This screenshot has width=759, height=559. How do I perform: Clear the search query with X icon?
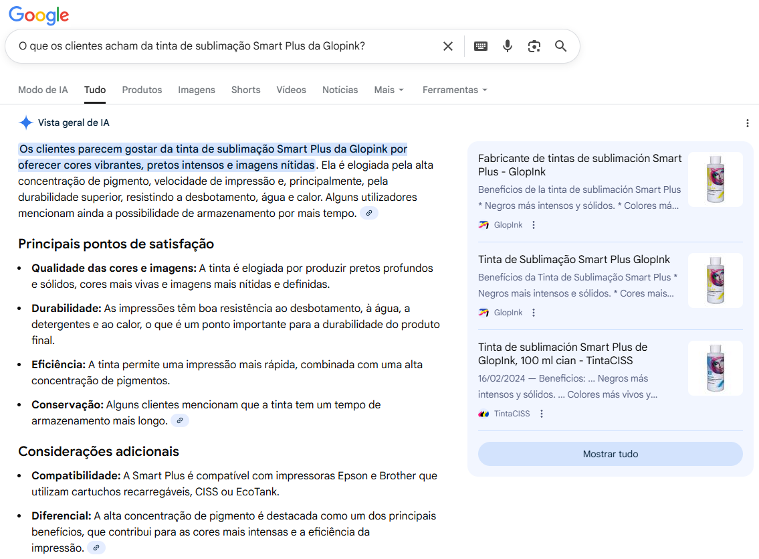point(448,46)
